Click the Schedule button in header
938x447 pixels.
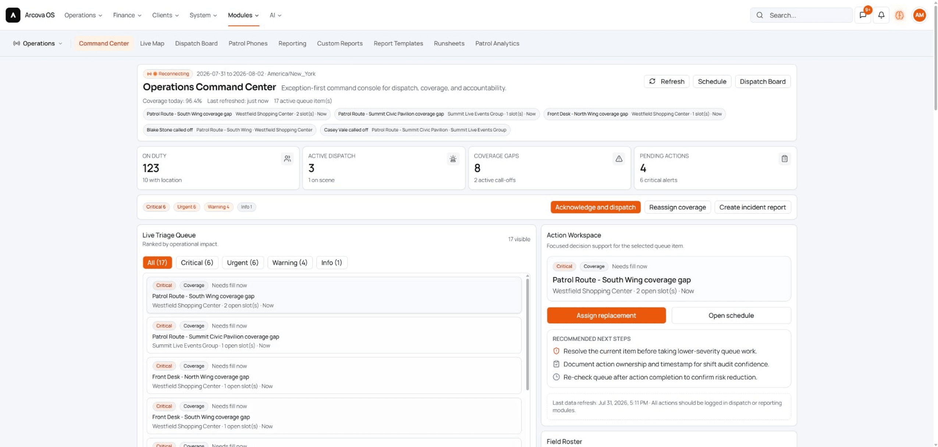coord(712,81)
